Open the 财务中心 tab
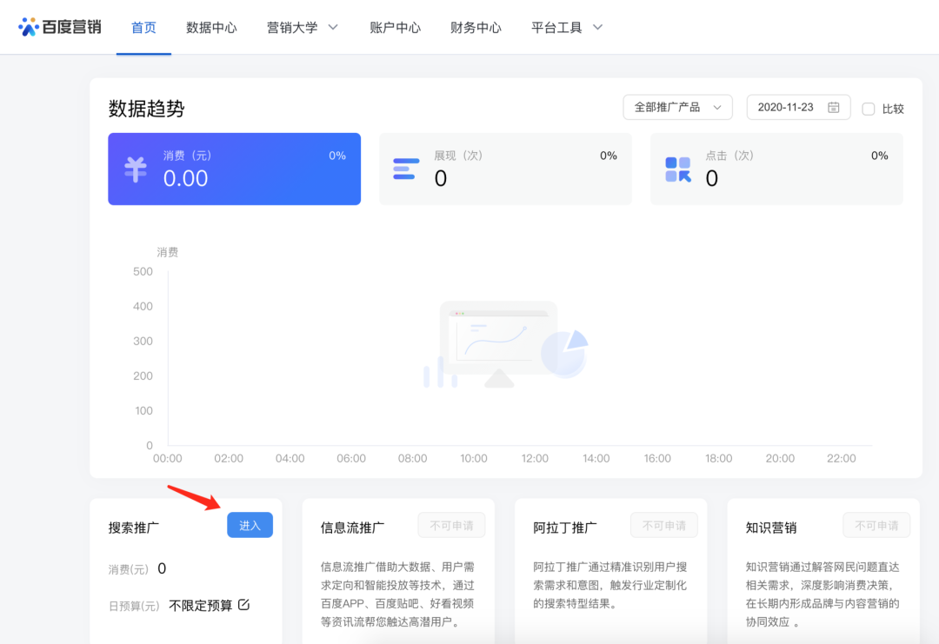 tap(476, 28)
